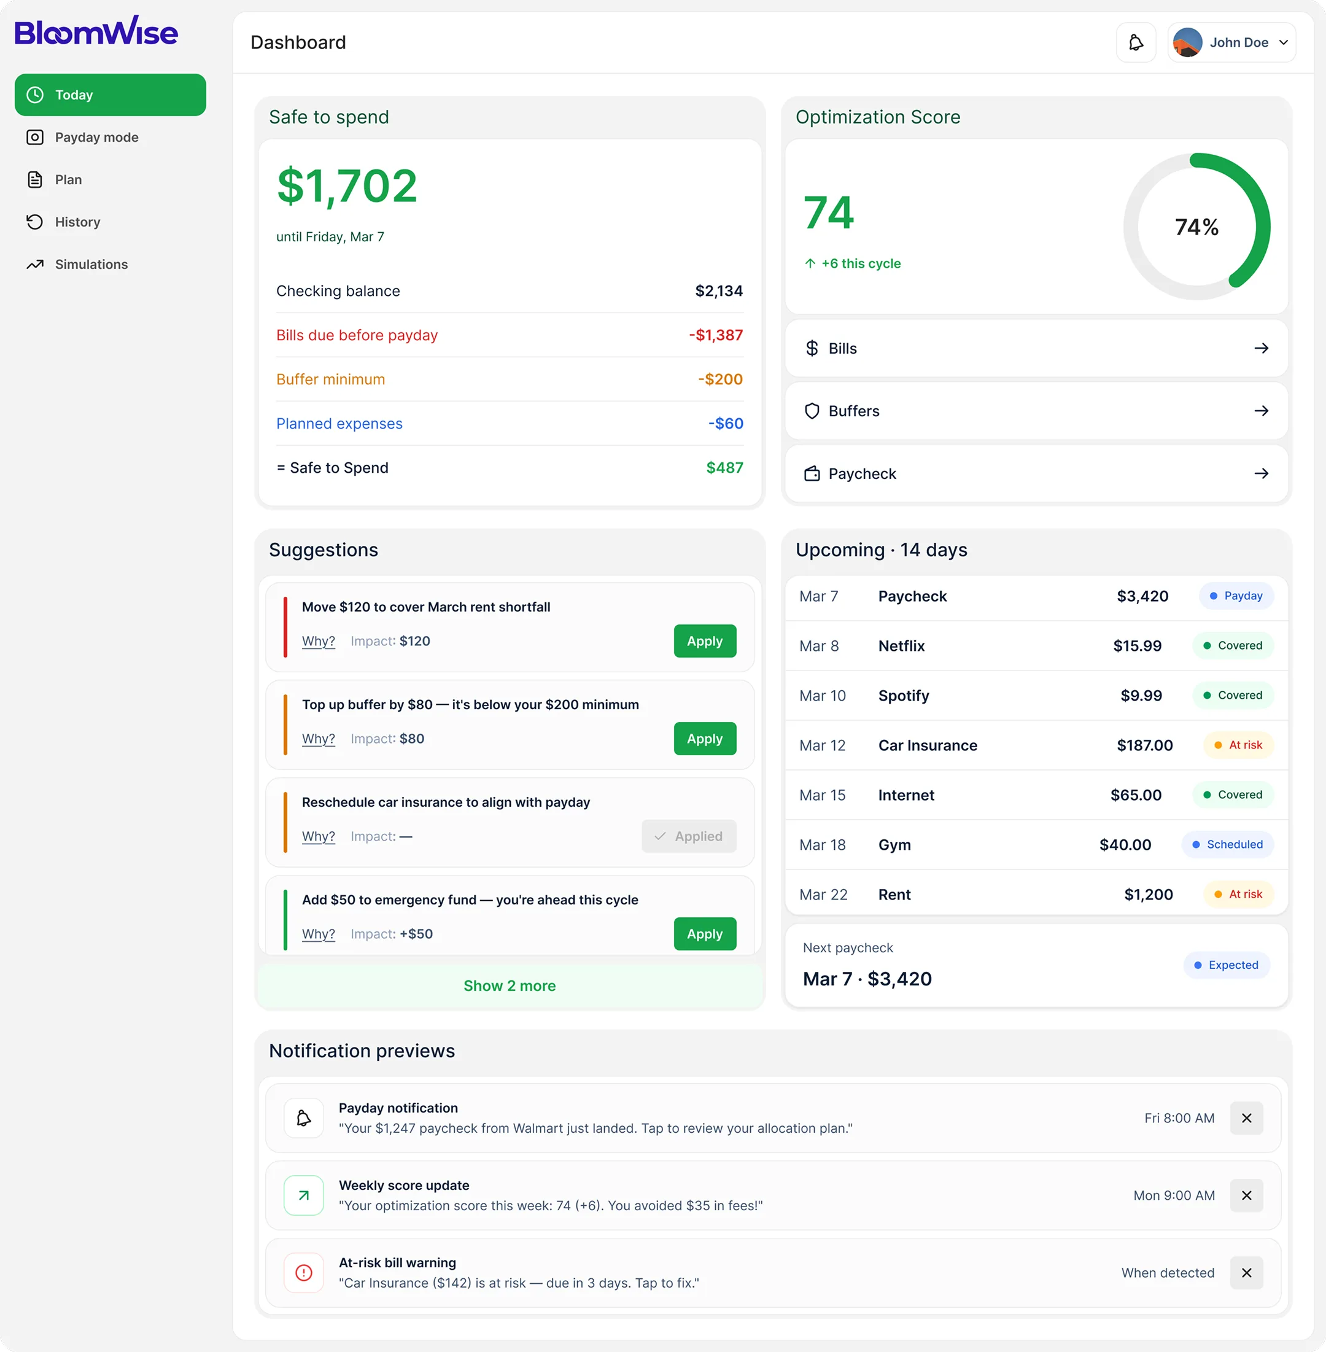Click the Payday tag on Paycheck row
Screen dimensions: 1326x1352
(1236, 596)
